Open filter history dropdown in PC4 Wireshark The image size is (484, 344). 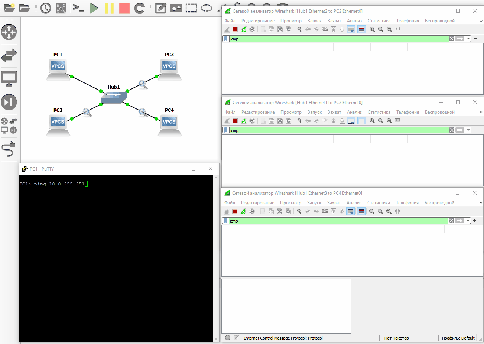(x=468, y=221)
